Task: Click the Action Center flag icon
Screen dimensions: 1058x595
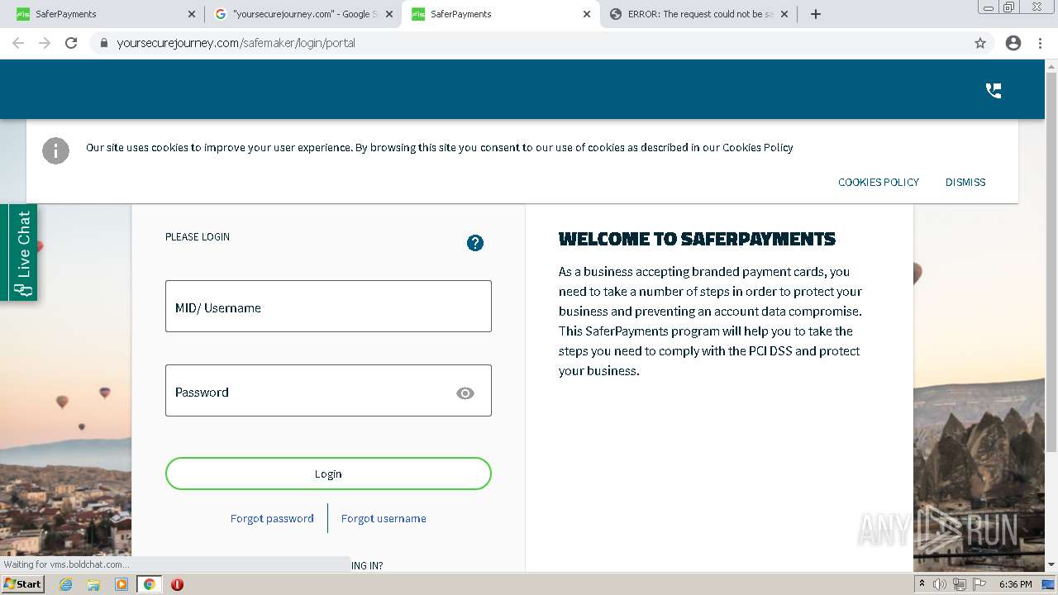Action: [x=979, y=584]
